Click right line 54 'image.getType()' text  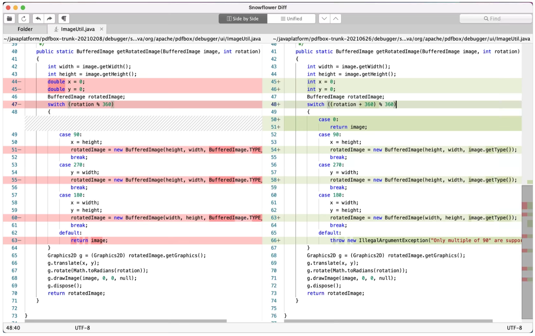[x=490, y=150]
